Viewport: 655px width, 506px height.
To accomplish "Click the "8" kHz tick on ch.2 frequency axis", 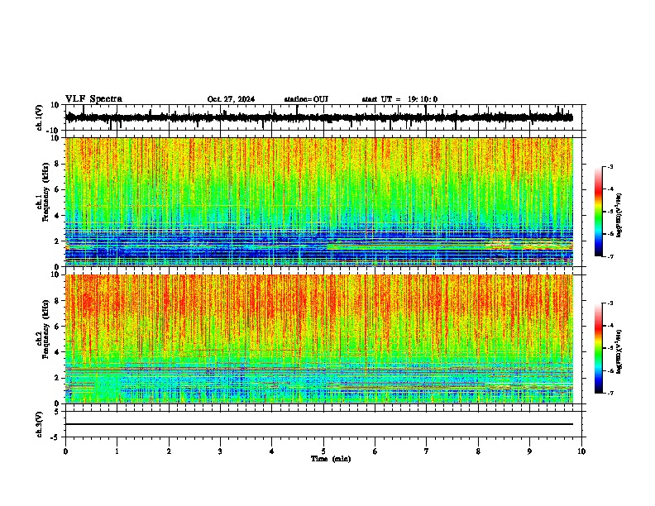I will [x=57, y=301].
